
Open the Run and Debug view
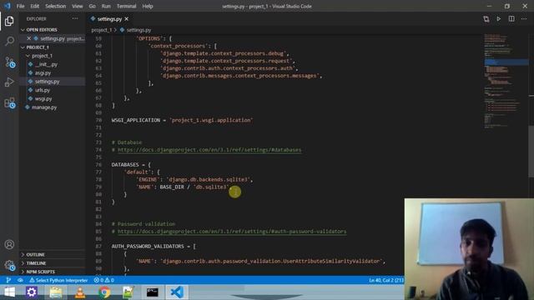point(9,82)
